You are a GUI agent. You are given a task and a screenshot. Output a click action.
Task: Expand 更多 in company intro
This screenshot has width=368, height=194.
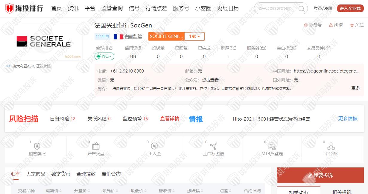[x=355, y=88]
